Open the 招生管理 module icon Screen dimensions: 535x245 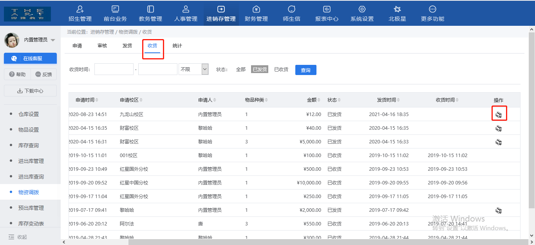[80, 9]
